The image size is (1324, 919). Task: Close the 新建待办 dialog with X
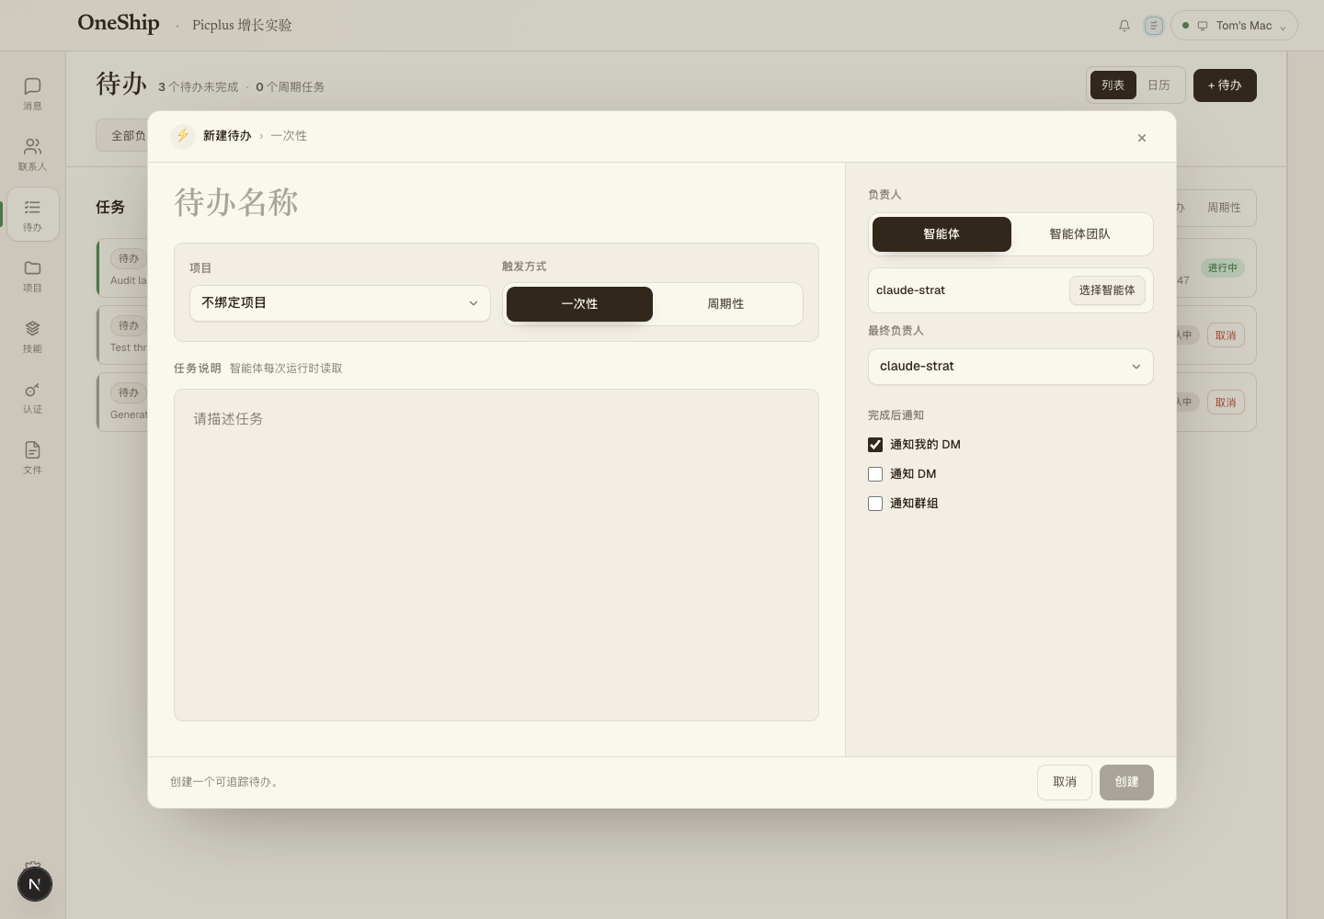1142,138
